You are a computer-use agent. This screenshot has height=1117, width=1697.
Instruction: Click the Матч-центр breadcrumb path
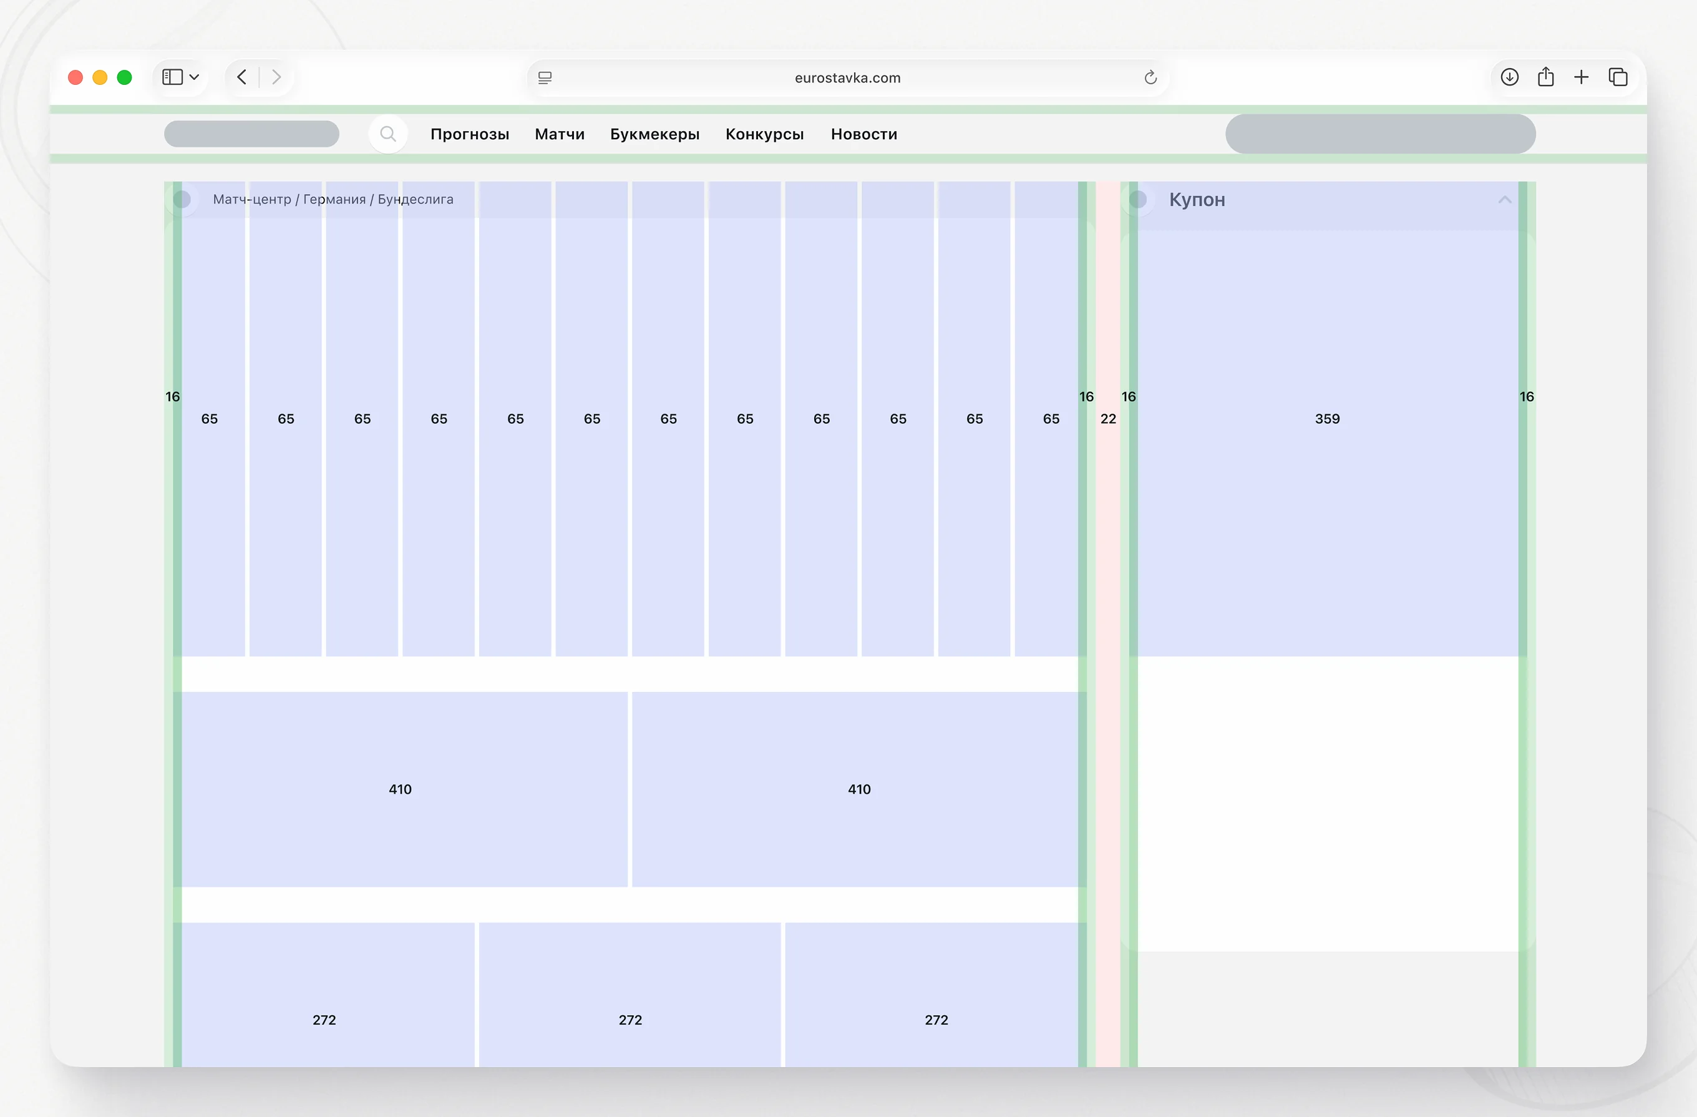click(253, 200)
